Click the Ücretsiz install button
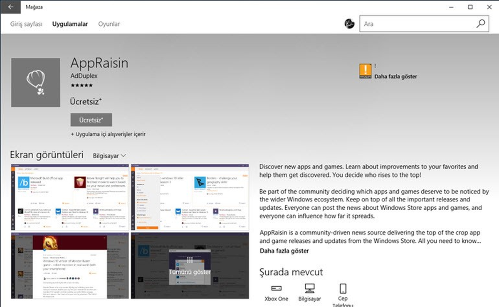The width and height of the screenshot is (499, 307). pyautogui.click(x=91, y=120)
